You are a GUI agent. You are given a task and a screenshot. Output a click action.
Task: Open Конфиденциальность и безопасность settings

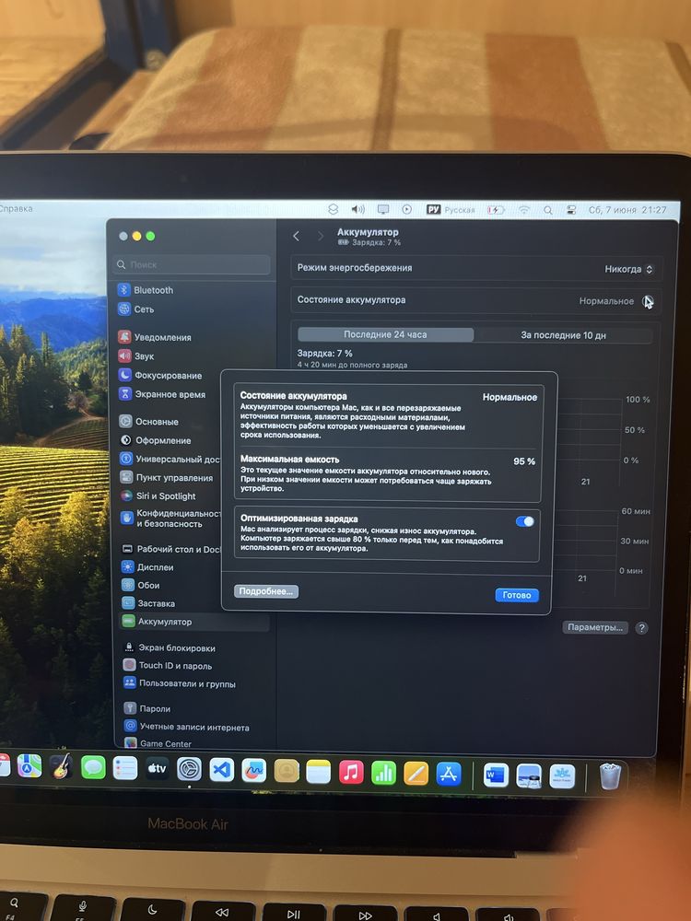point(170,518)
